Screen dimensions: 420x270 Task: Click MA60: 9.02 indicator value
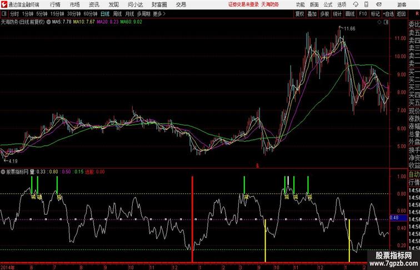pos(131,22)
